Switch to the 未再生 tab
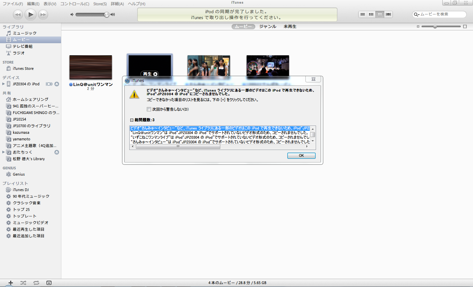Image resolution: width=473 pixels, height=287 pixels. point(290,27)
